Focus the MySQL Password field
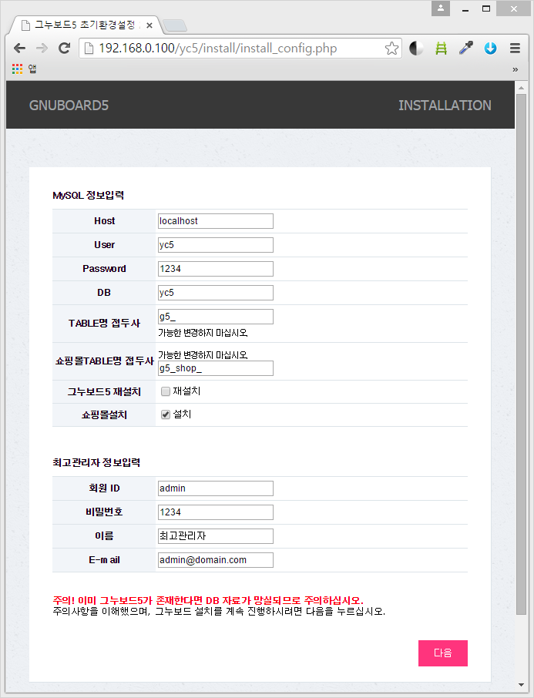 point(216,269)
